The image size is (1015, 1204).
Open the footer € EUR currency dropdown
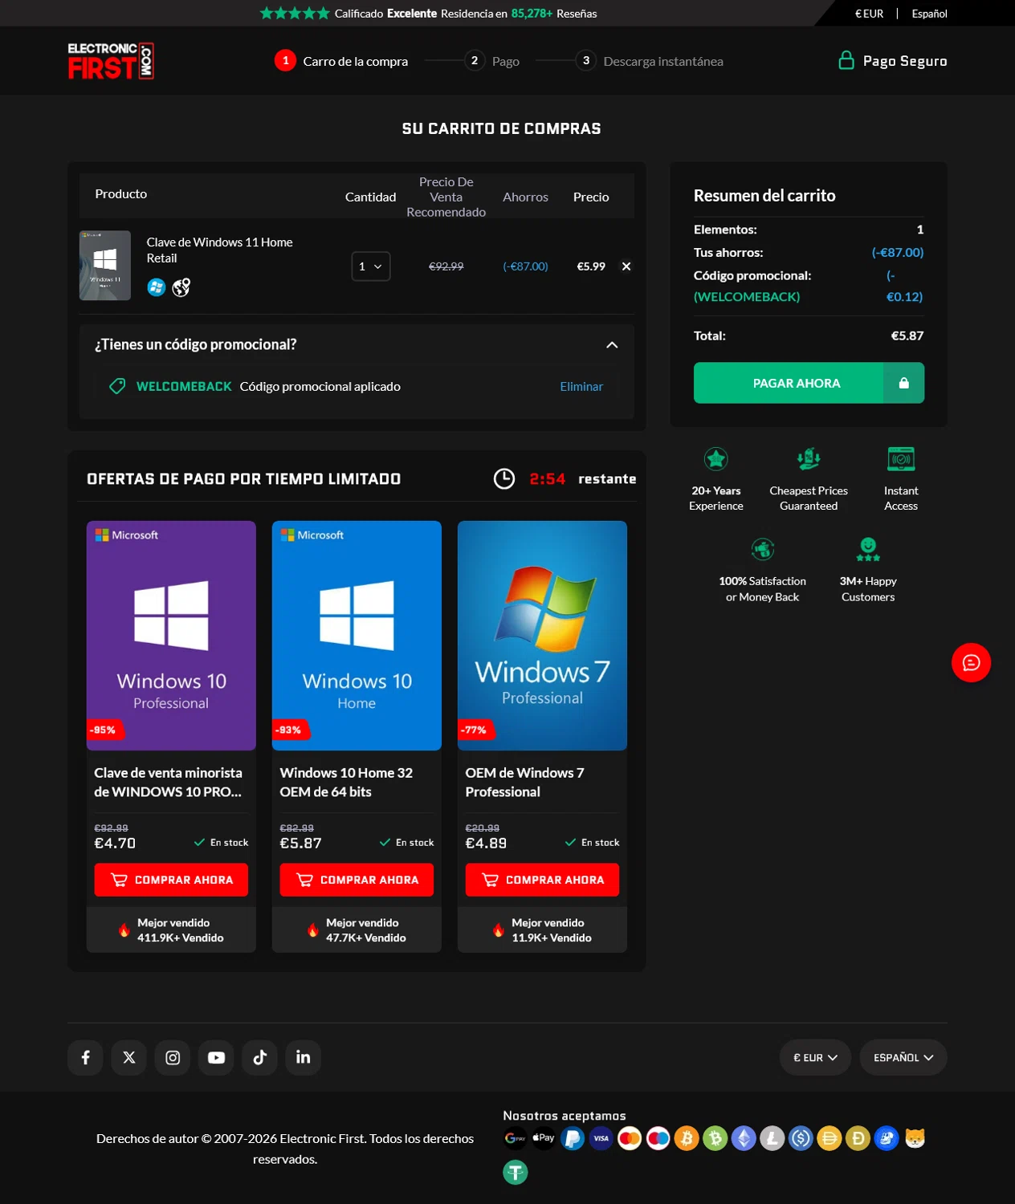point(815,1058)
